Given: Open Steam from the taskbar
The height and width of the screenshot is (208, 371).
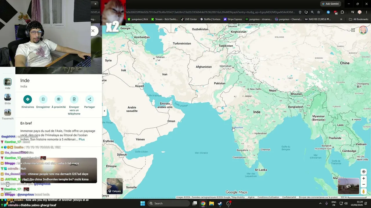Looking at the screenshot, I should tap(220, 203).
